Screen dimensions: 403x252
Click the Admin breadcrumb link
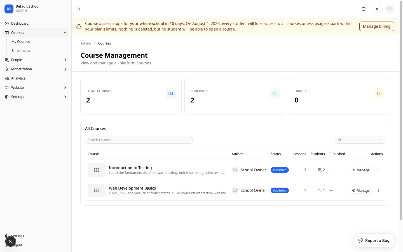86,43
